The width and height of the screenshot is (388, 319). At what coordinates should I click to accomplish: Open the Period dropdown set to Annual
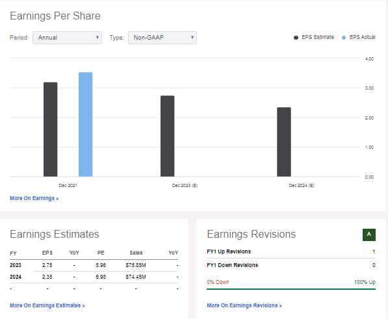[67, 38]
